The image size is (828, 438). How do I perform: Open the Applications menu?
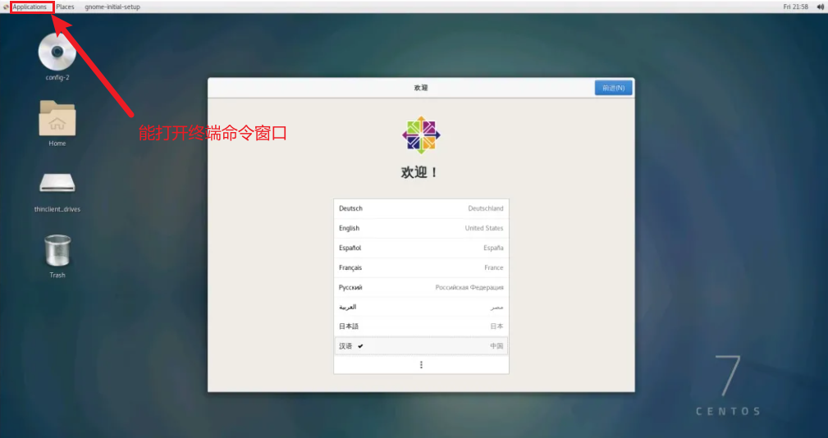(x=30, y=7)
